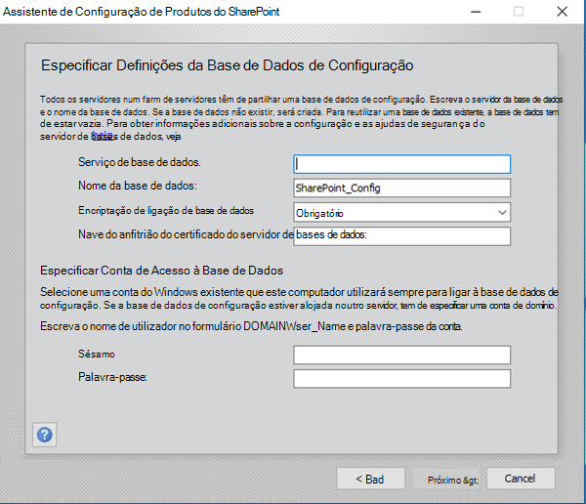The height and width of the screenshot is (504, 586).
Task: Click the Sésamo label text
Action: tap(96, 354)
